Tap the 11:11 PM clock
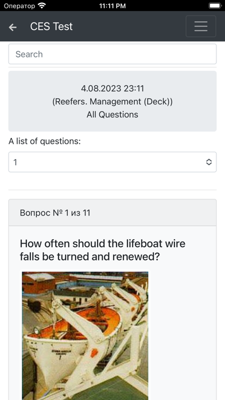 [x=113, y=6]
